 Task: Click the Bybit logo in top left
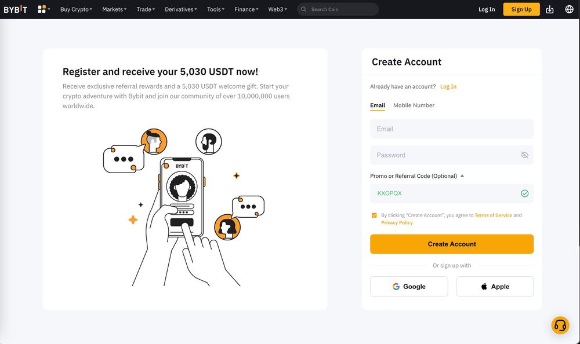(x=16, y=9)
